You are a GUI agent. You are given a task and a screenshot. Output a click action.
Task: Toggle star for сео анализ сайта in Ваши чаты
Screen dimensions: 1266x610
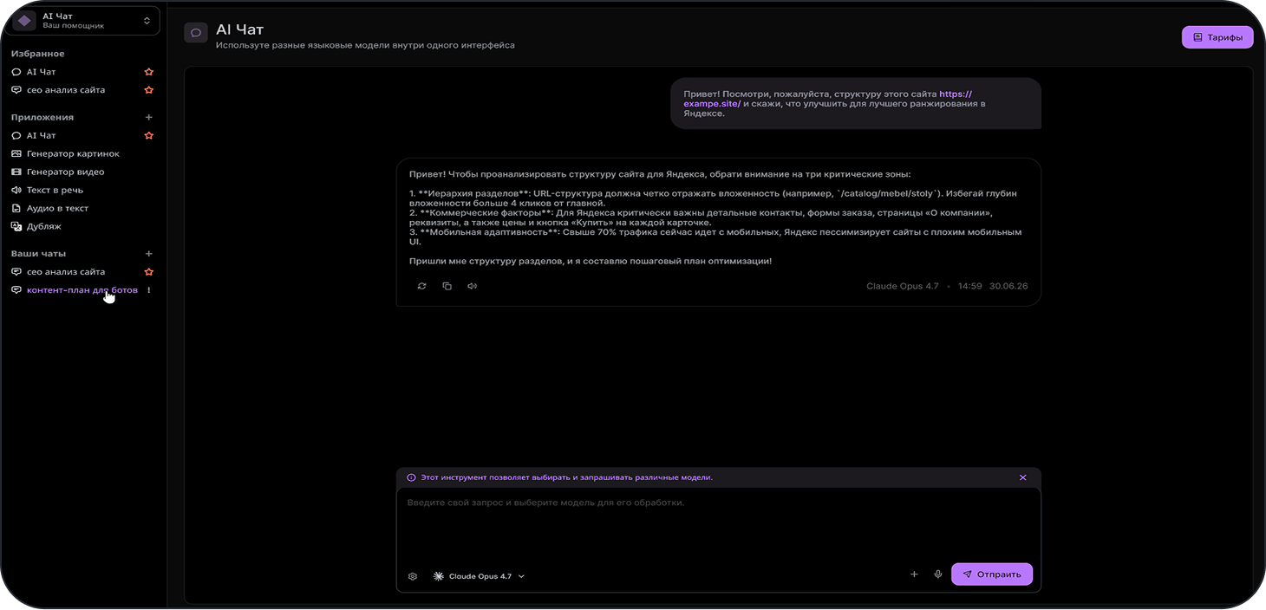click(149, 272)
